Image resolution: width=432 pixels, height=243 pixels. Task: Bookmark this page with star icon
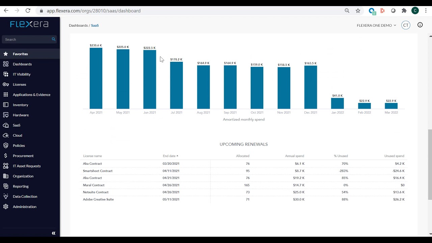pyautogui.click(x=358, y=11)
